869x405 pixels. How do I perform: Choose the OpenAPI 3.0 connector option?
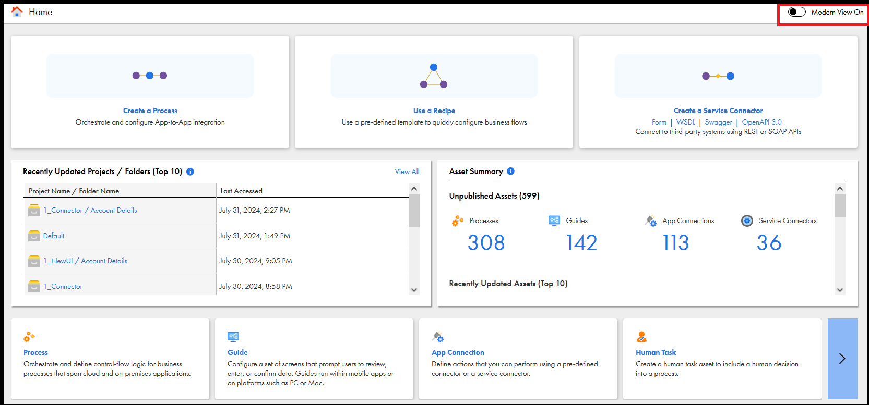point(762,122)
